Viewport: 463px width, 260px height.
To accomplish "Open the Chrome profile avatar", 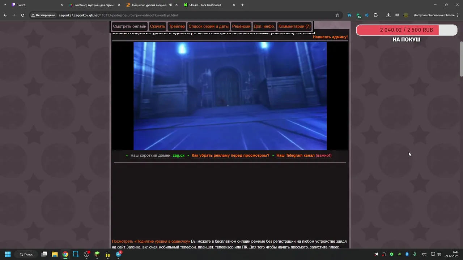I will (x=406, y=15).
